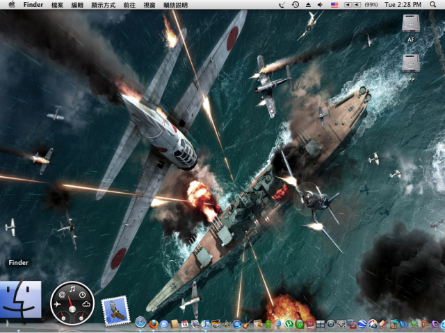Screen dimensions: 445x333
Task: Launch iTunes from the Dock
Action: 206,324
